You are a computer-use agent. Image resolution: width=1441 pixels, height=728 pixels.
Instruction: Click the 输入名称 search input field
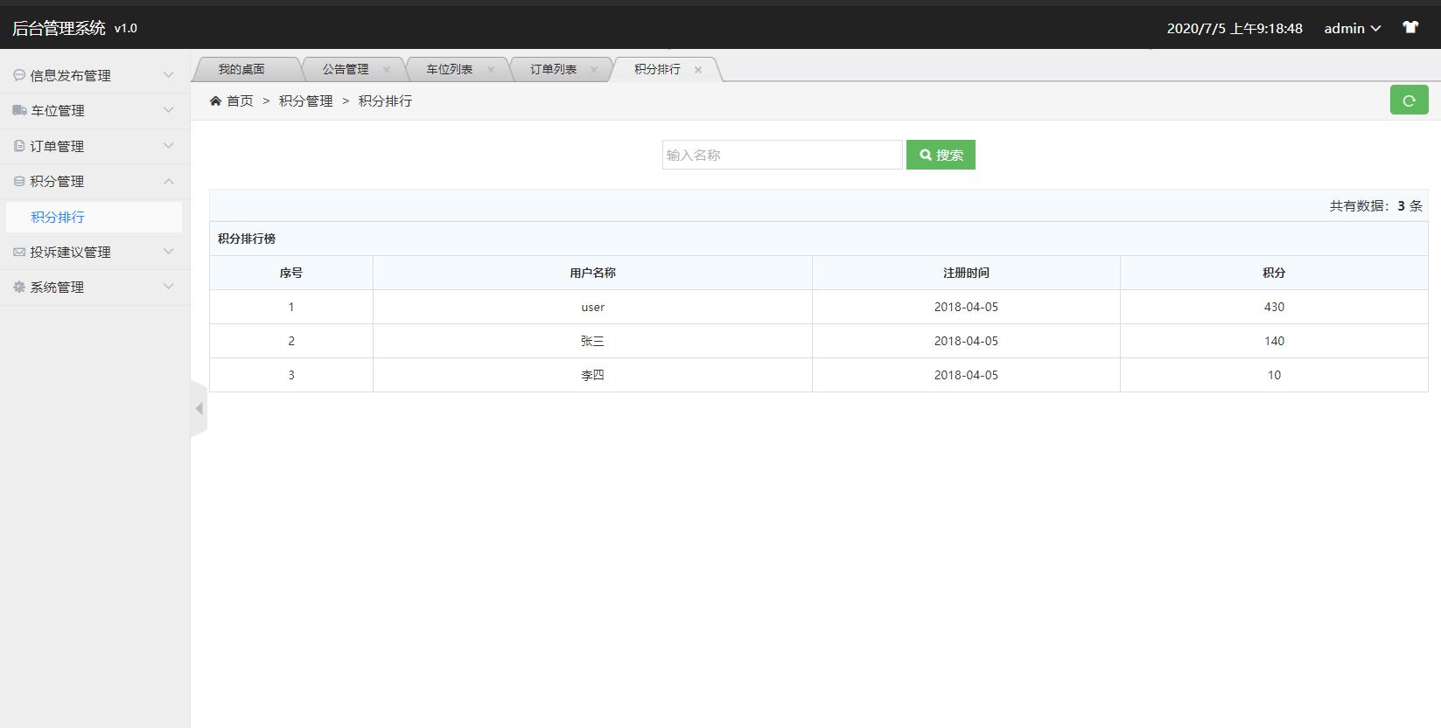coord(781,155)
